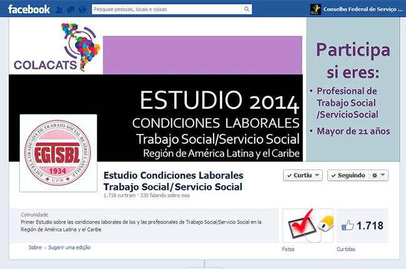Click the Facebook logo
This screenshot has height=269, width=406.
29,9
